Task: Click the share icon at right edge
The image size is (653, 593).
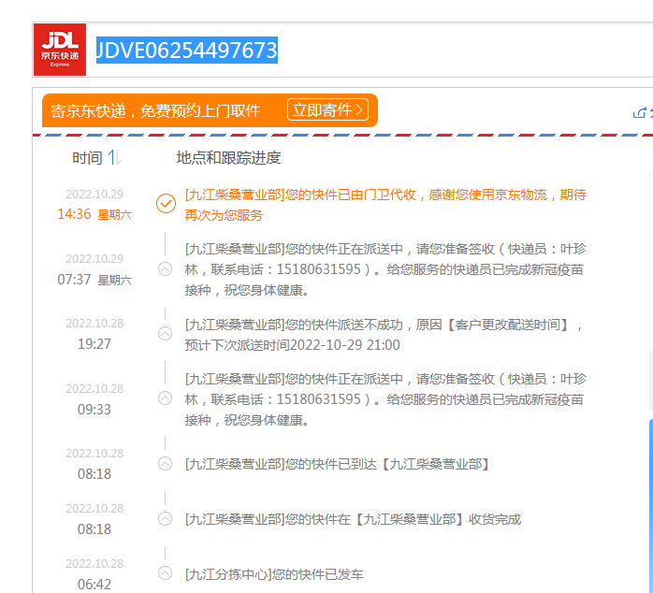Action: (x=639, y=112)
